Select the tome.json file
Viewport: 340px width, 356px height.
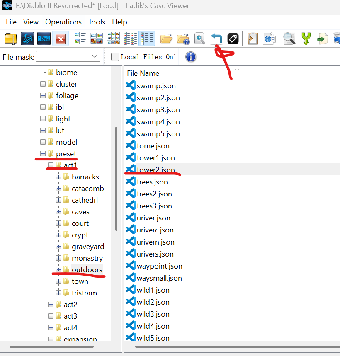point(153,146)
